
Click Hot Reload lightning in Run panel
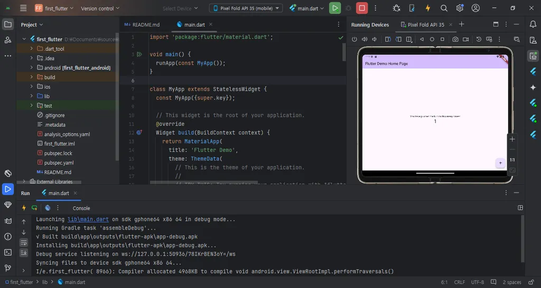[x=24, y=208]
